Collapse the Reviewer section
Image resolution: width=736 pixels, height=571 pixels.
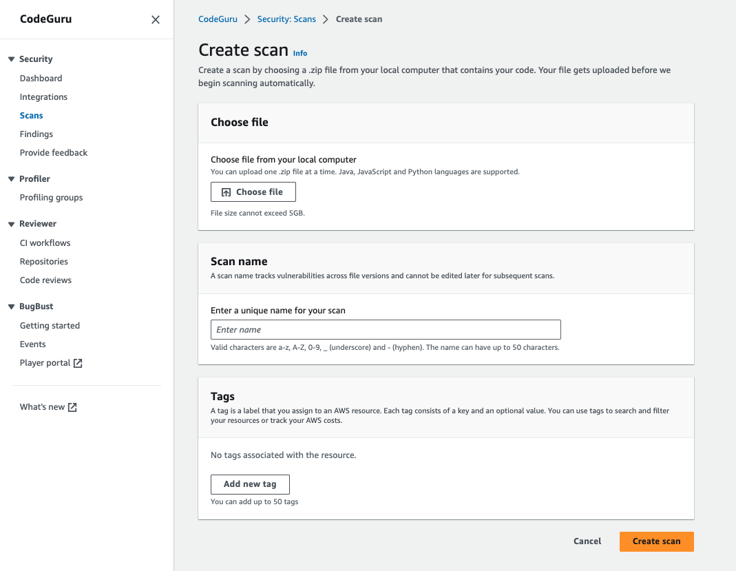(11, 224)
